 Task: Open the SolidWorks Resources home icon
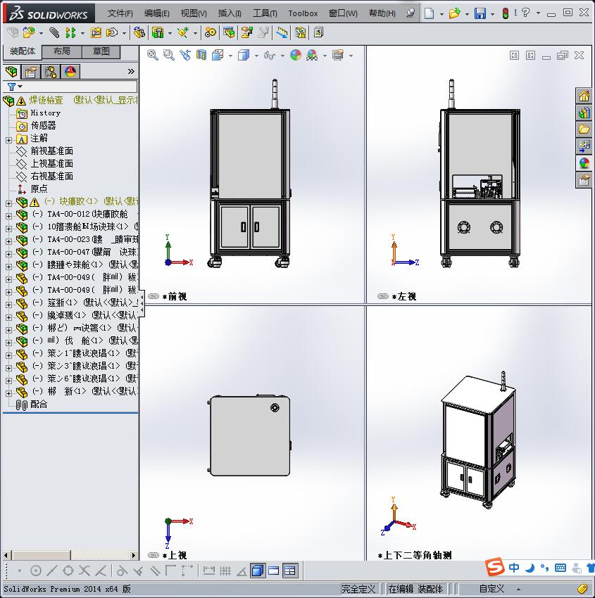click(584, 96)
